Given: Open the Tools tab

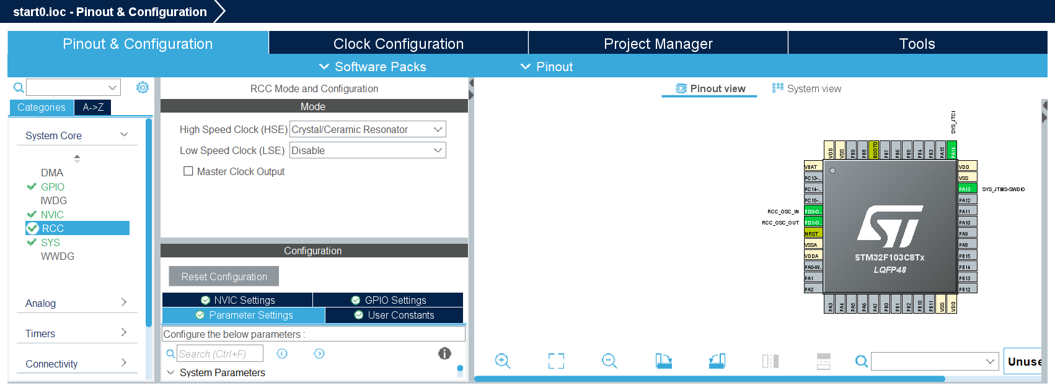Looking at the screenshot, I should click(917, 43).
